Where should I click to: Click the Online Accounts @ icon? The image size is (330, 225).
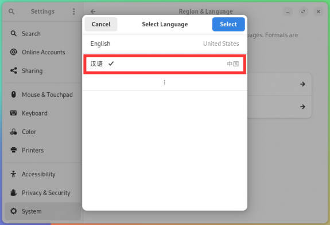point(14,52)
